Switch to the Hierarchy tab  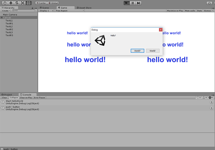pos(9,8)
